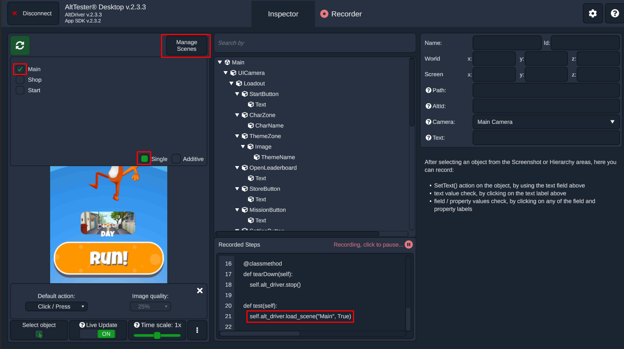Screen dimensions: 624x349
Task: Click the AltId help icon
Action: 429,106
